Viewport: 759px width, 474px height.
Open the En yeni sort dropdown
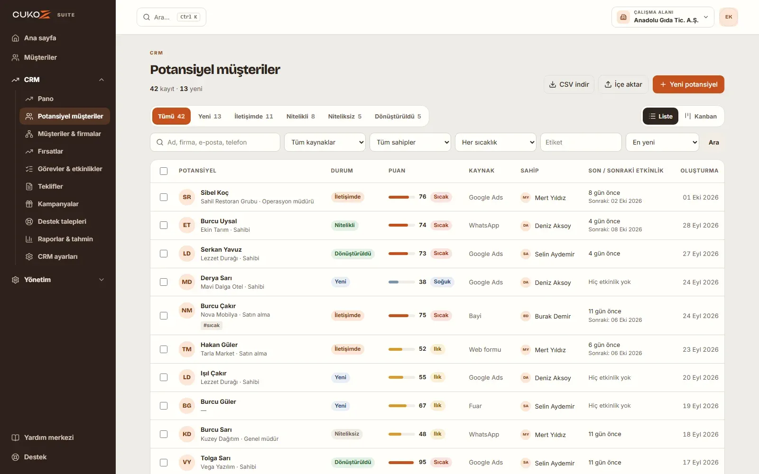tap(662, 142)
